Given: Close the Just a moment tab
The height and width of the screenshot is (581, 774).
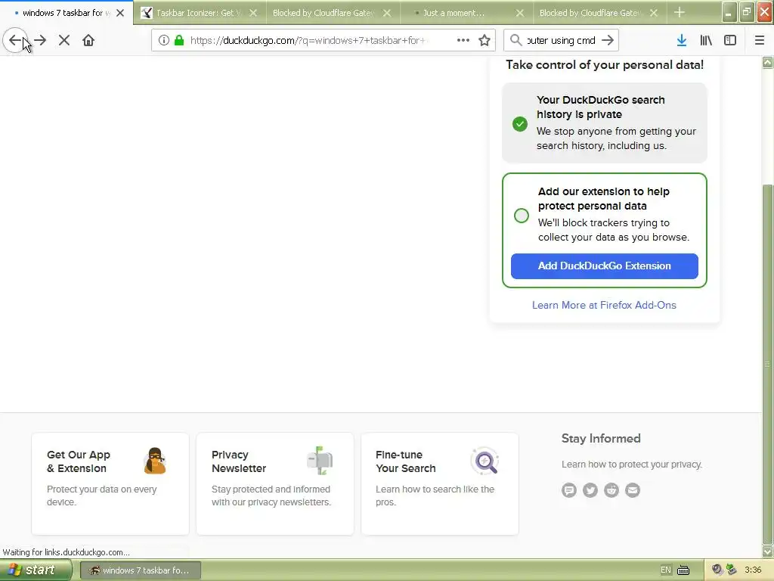Looking at the screenshot, I should point(520,13).
